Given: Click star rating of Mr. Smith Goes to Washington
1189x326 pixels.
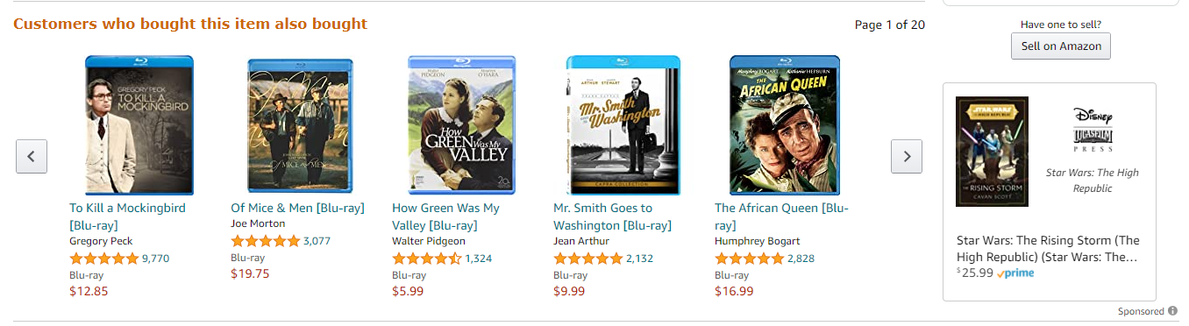Looking at the screenshot, I should pos(588,259).
